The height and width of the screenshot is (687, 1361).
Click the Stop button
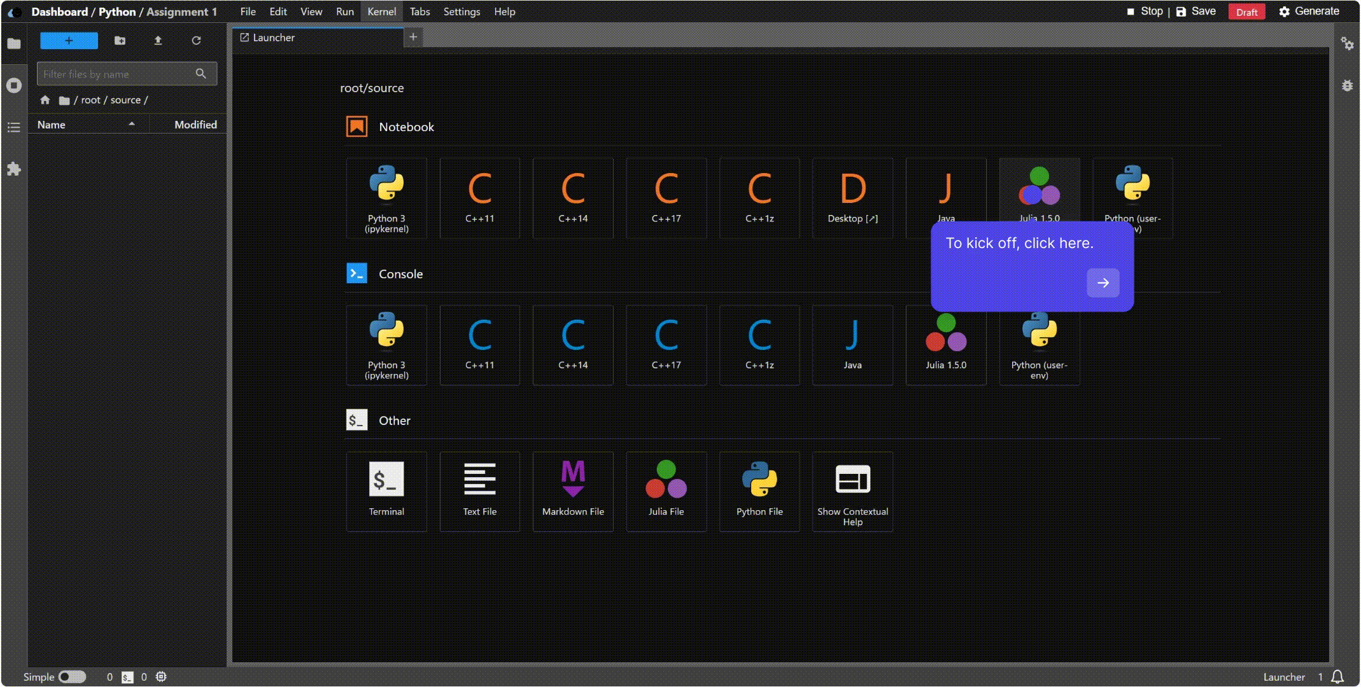coord(1145,11)
